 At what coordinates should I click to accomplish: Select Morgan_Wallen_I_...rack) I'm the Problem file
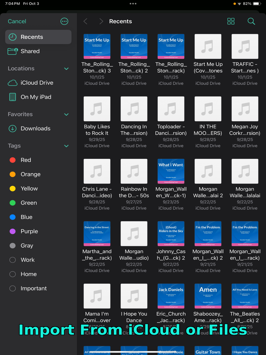point(245,247)
